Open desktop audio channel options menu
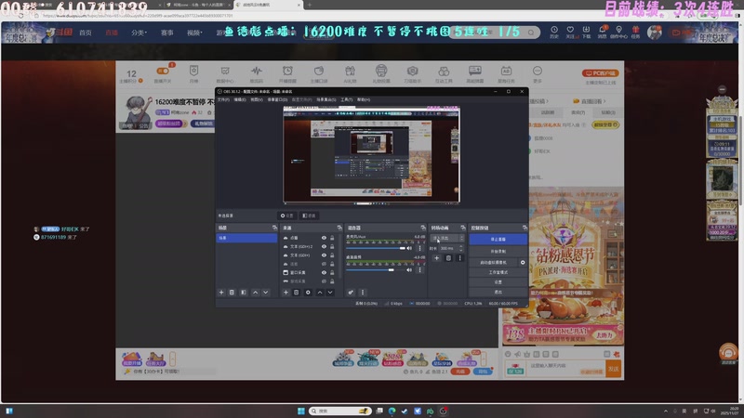This screenshot has height=418, width=744. [419, 270]
